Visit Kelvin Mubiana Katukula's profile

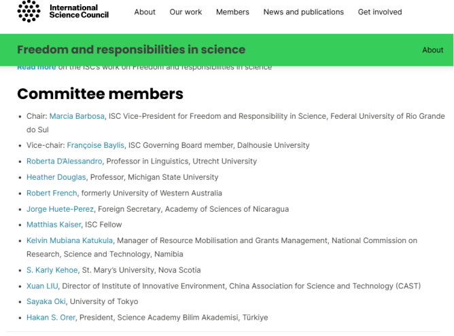tap(70, 241)
